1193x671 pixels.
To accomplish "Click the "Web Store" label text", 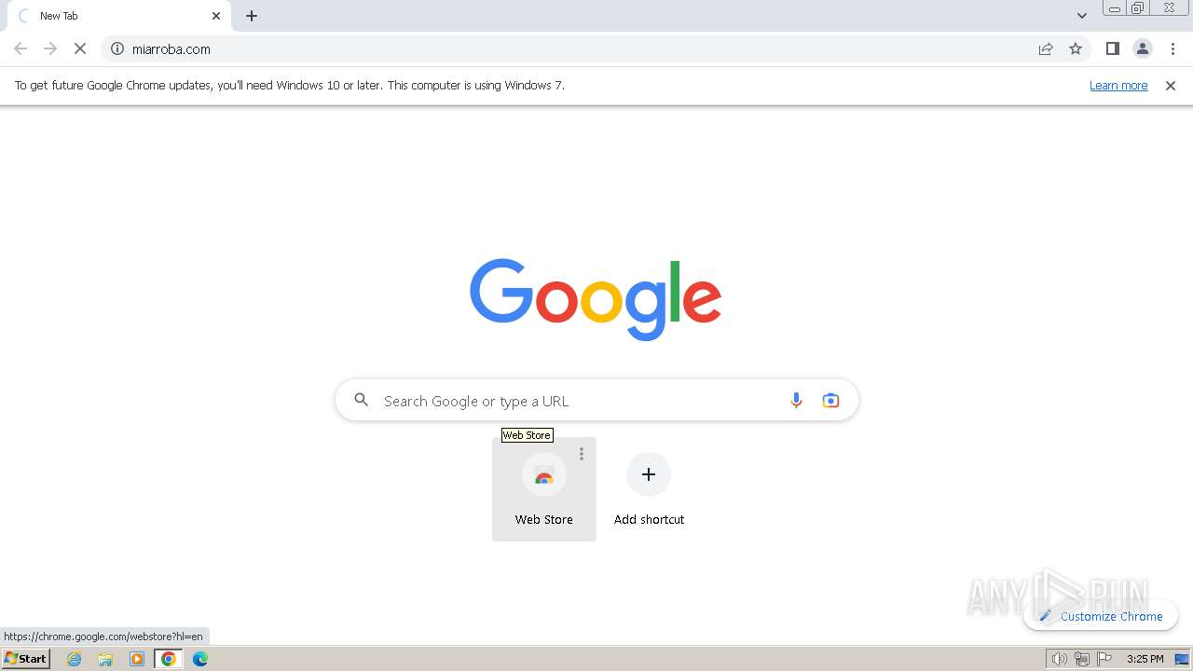I will [x=544, y=519].
